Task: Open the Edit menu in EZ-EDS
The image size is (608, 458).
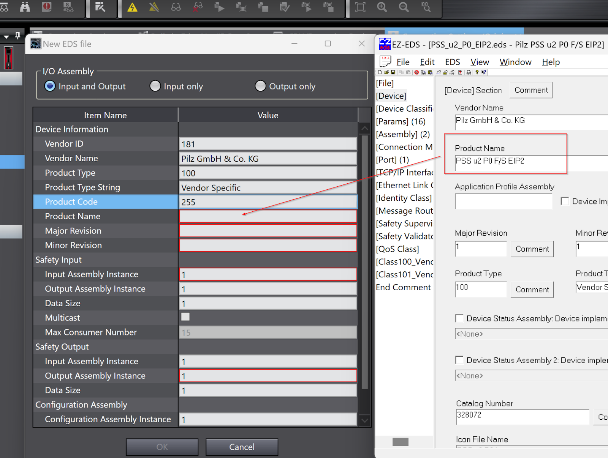Action: click(427, 62)
